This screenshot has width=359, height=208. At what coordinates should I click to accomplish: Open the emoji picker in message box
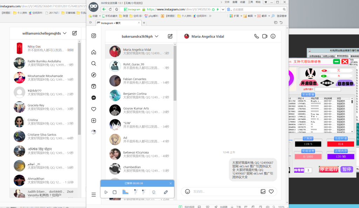pos(188,192)
